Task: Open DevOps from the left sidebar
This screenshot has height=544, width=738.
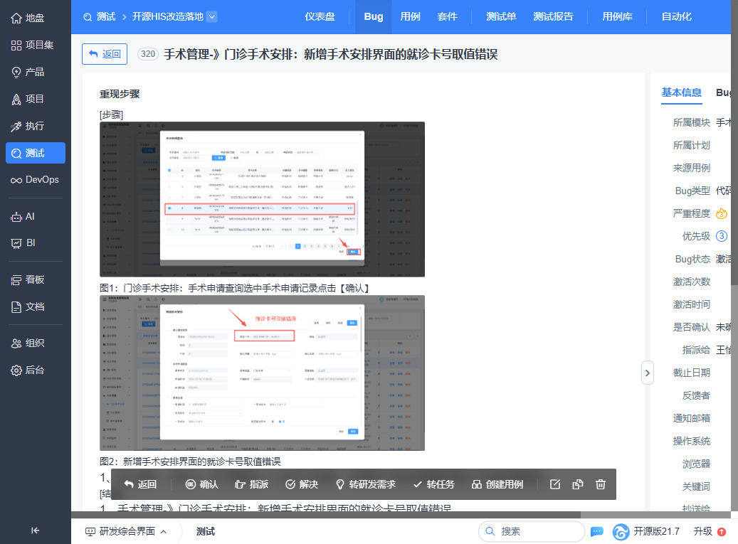Action: [35, 180]
